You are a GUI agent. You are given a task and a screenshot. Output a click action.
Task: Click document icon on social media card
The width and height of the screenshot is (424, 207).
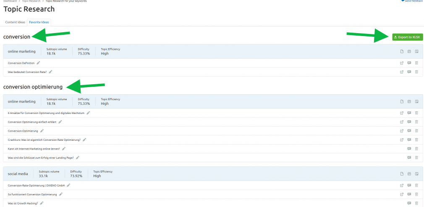[402, 173]
